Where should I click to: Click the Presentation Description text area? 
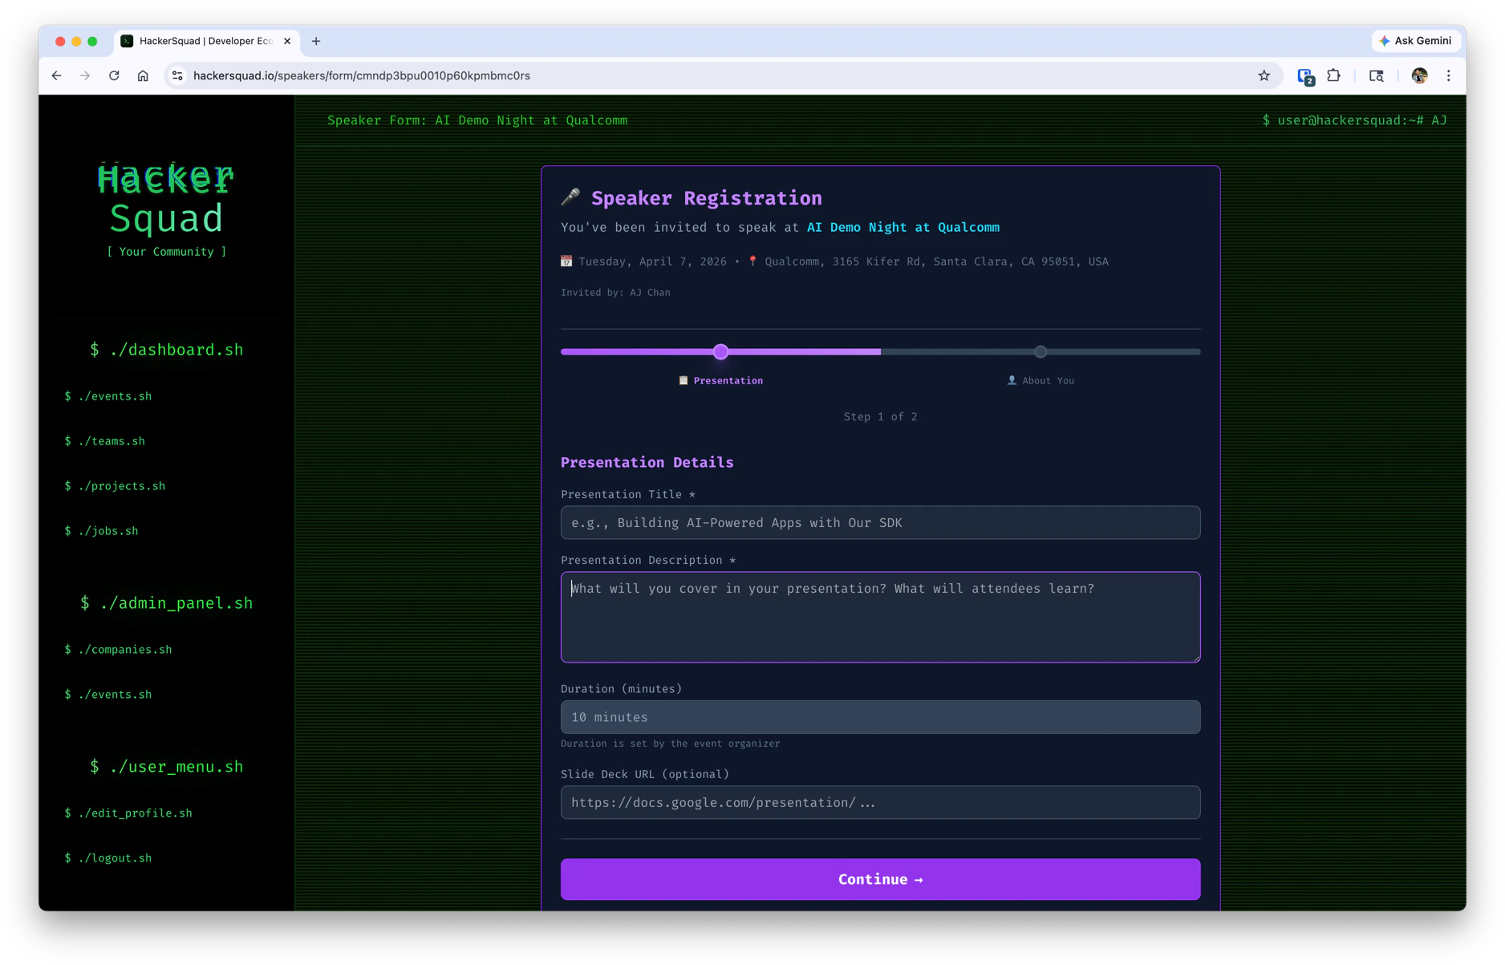[880, 617]
